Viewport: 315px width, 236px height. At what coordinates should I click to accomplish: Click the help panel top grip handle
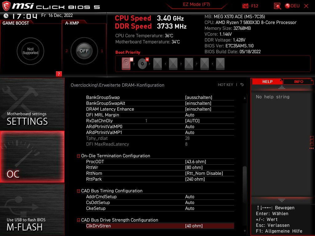coord(282,87)
